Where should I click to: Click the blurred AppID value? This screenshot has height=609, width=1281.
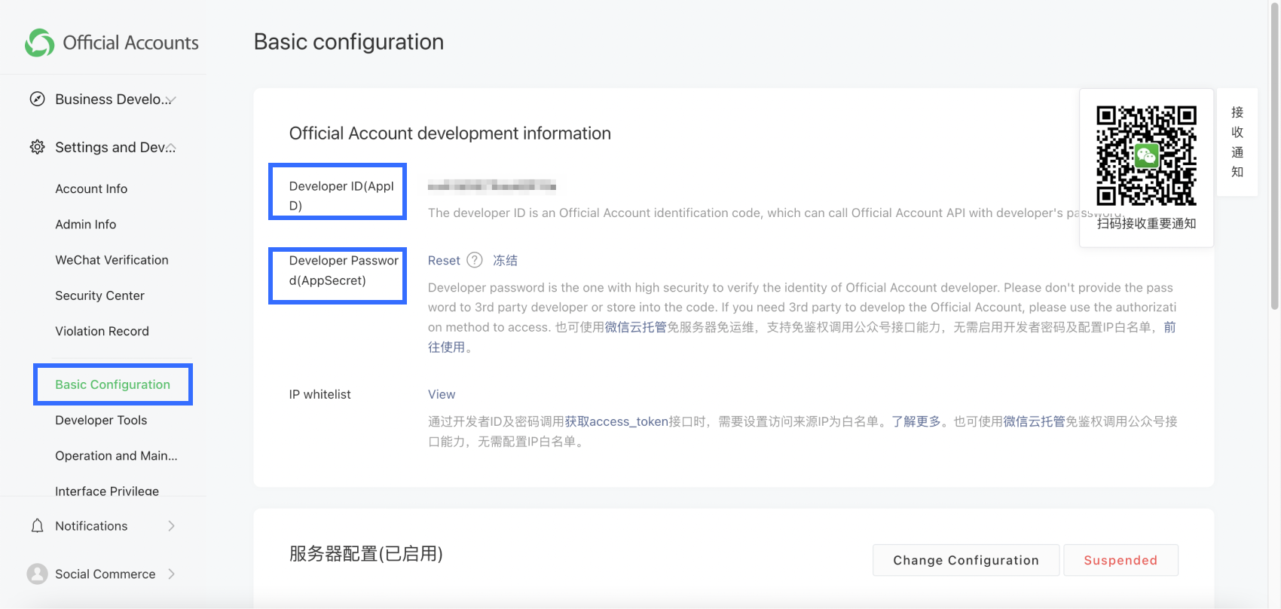pyautogui.click(x=492, y=185)
